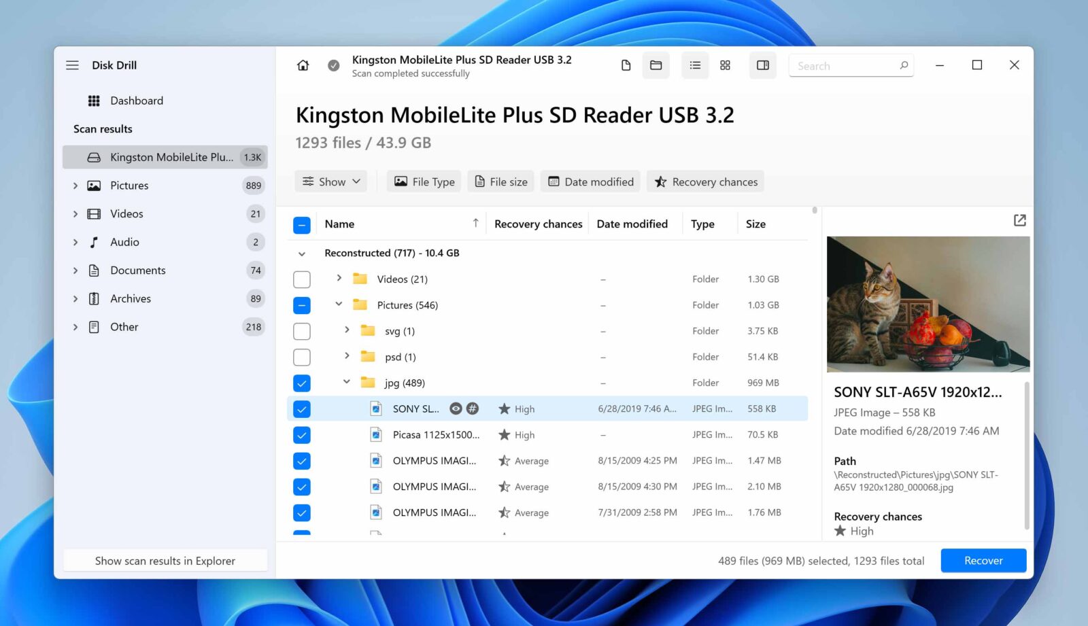Toggle the preview panel icon

tap(762, 65)
